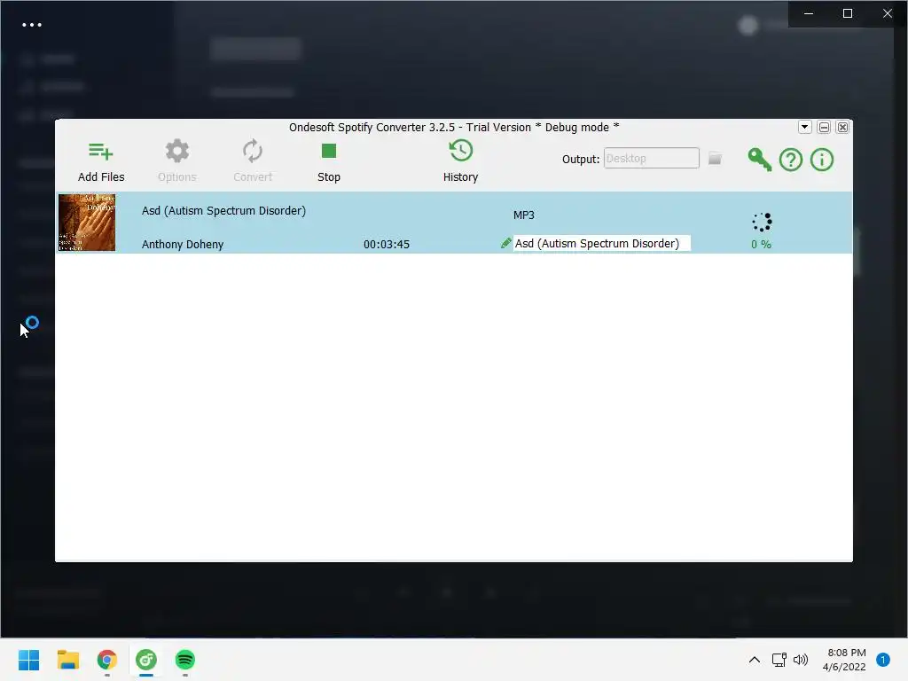Maximize the Spotify window
Screen dimensions: 908x681
click(x=847, y=13)
